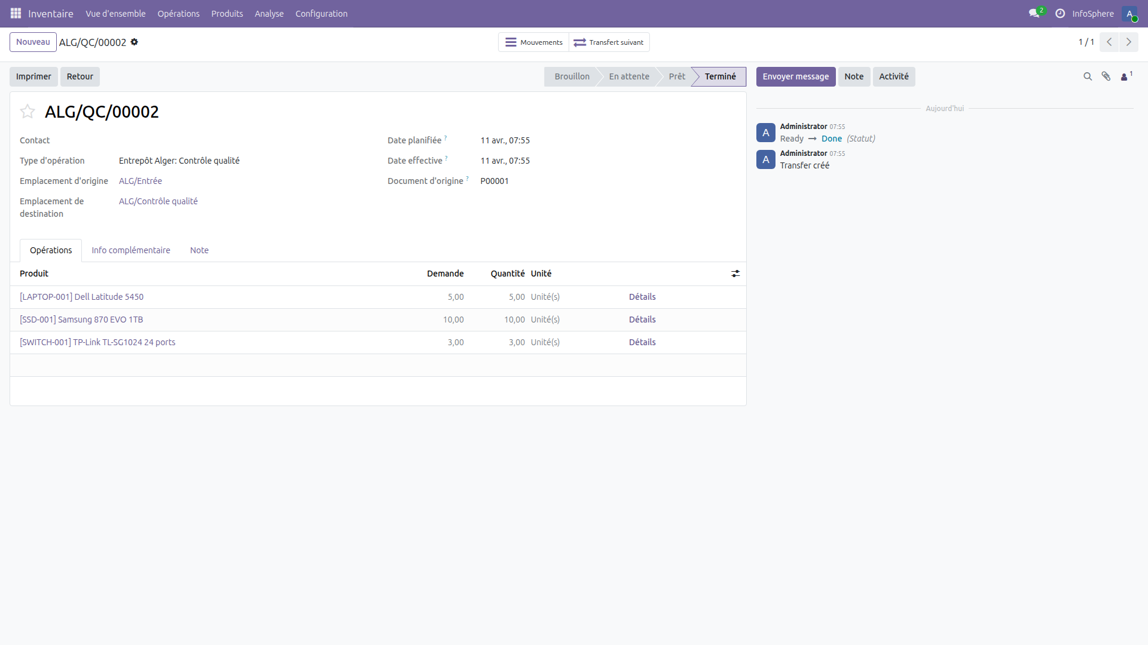
Task: Open optional columns selector in product table
Action: coord(735,274)
